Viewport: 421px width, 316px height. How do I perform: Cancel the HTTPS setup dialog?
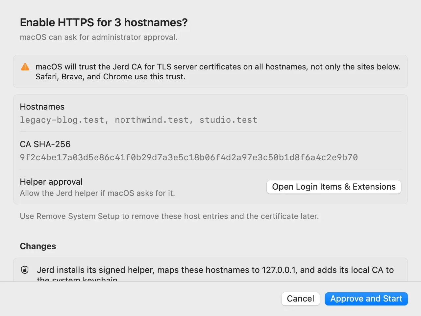pyautogui.click(x=301, y=299)
